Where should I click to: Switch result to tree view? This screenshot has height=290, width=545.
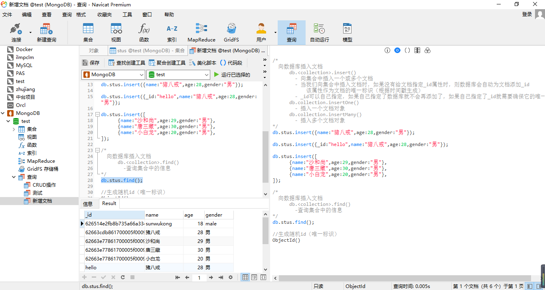tap(254, 277)
